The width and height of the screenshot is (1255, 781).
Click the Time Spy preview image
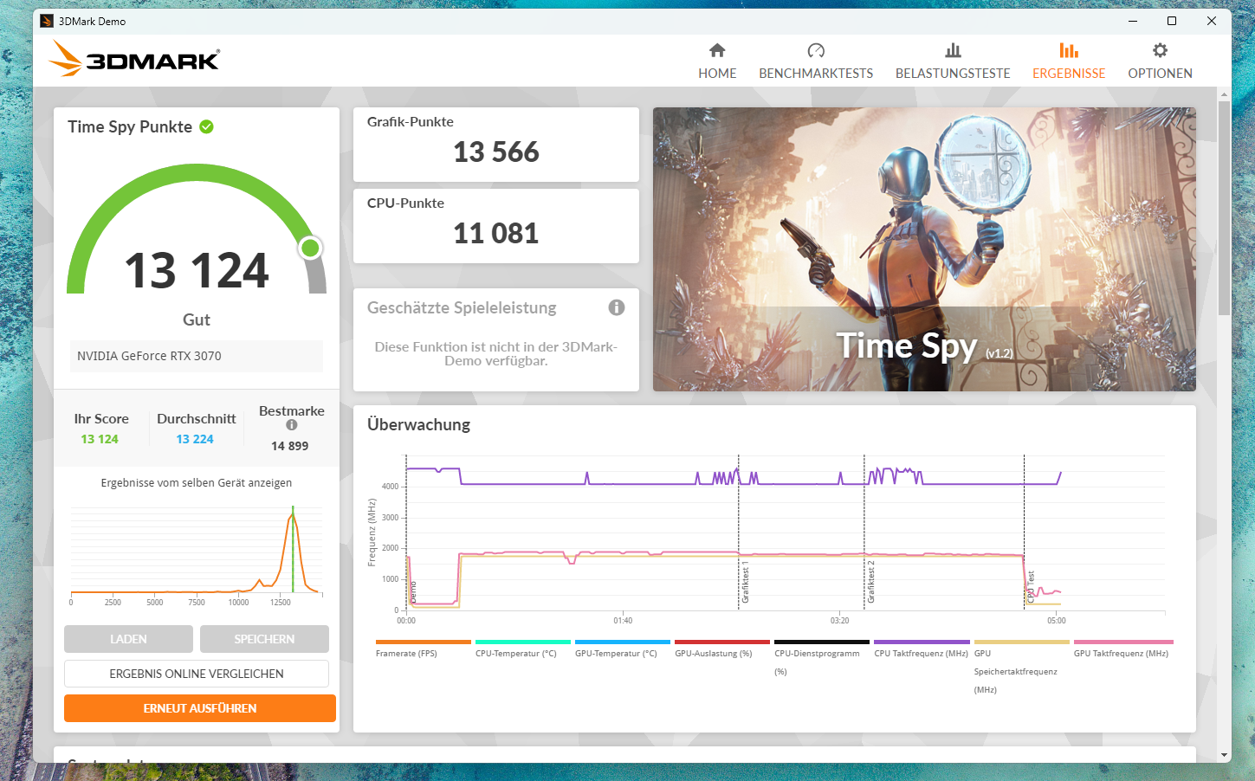pos(924,249)
